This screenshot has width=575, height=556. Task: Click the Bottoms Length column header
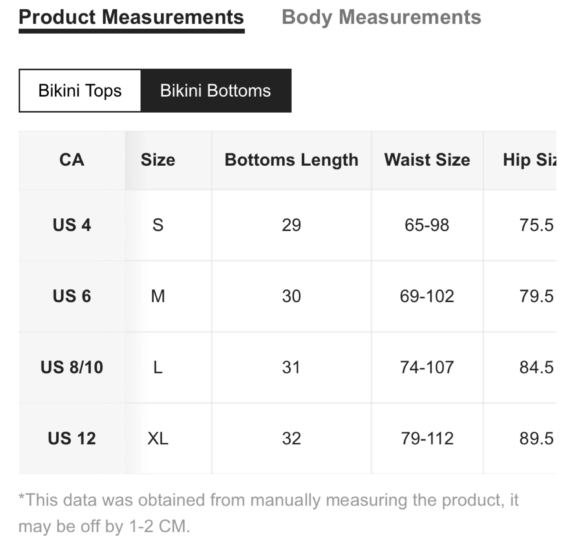[291, 160]
